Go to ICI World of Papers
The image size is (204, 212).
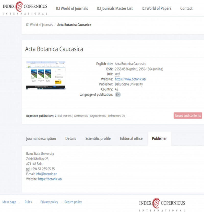coord(156,8)
